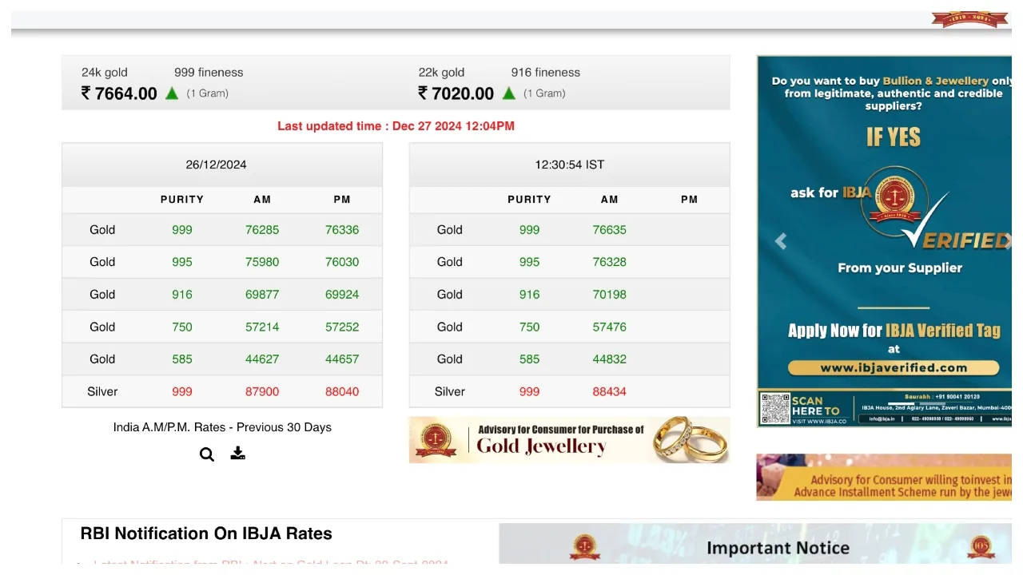Click the green up arrow beside ₹ 7020.00

[x=509, y=93]
